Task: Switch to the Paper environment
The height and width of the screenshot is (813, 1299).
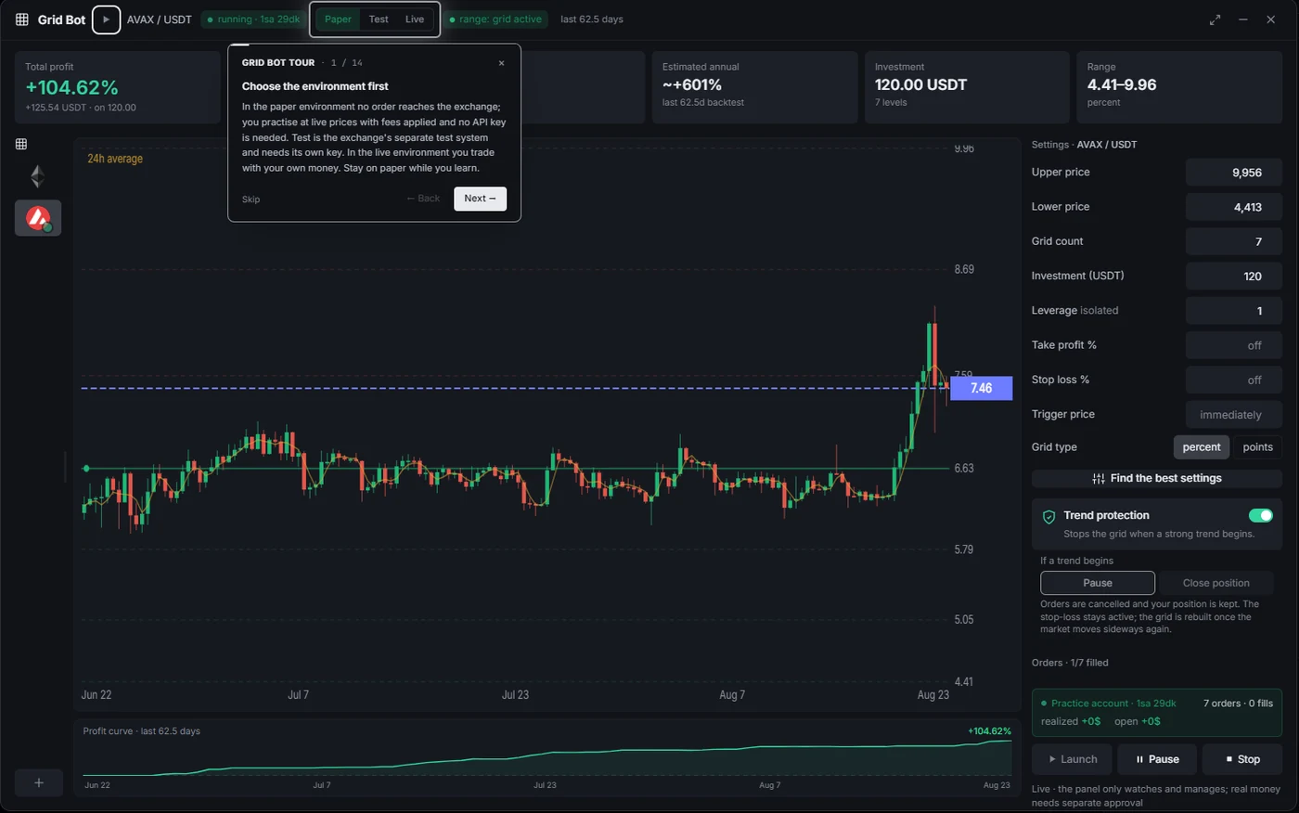Action: pyautogui.click(x=338, y=19)
